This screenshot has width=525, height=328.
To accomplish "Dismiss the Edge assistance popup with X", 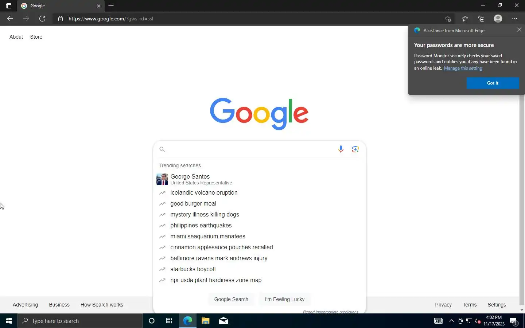I will 519,30.
